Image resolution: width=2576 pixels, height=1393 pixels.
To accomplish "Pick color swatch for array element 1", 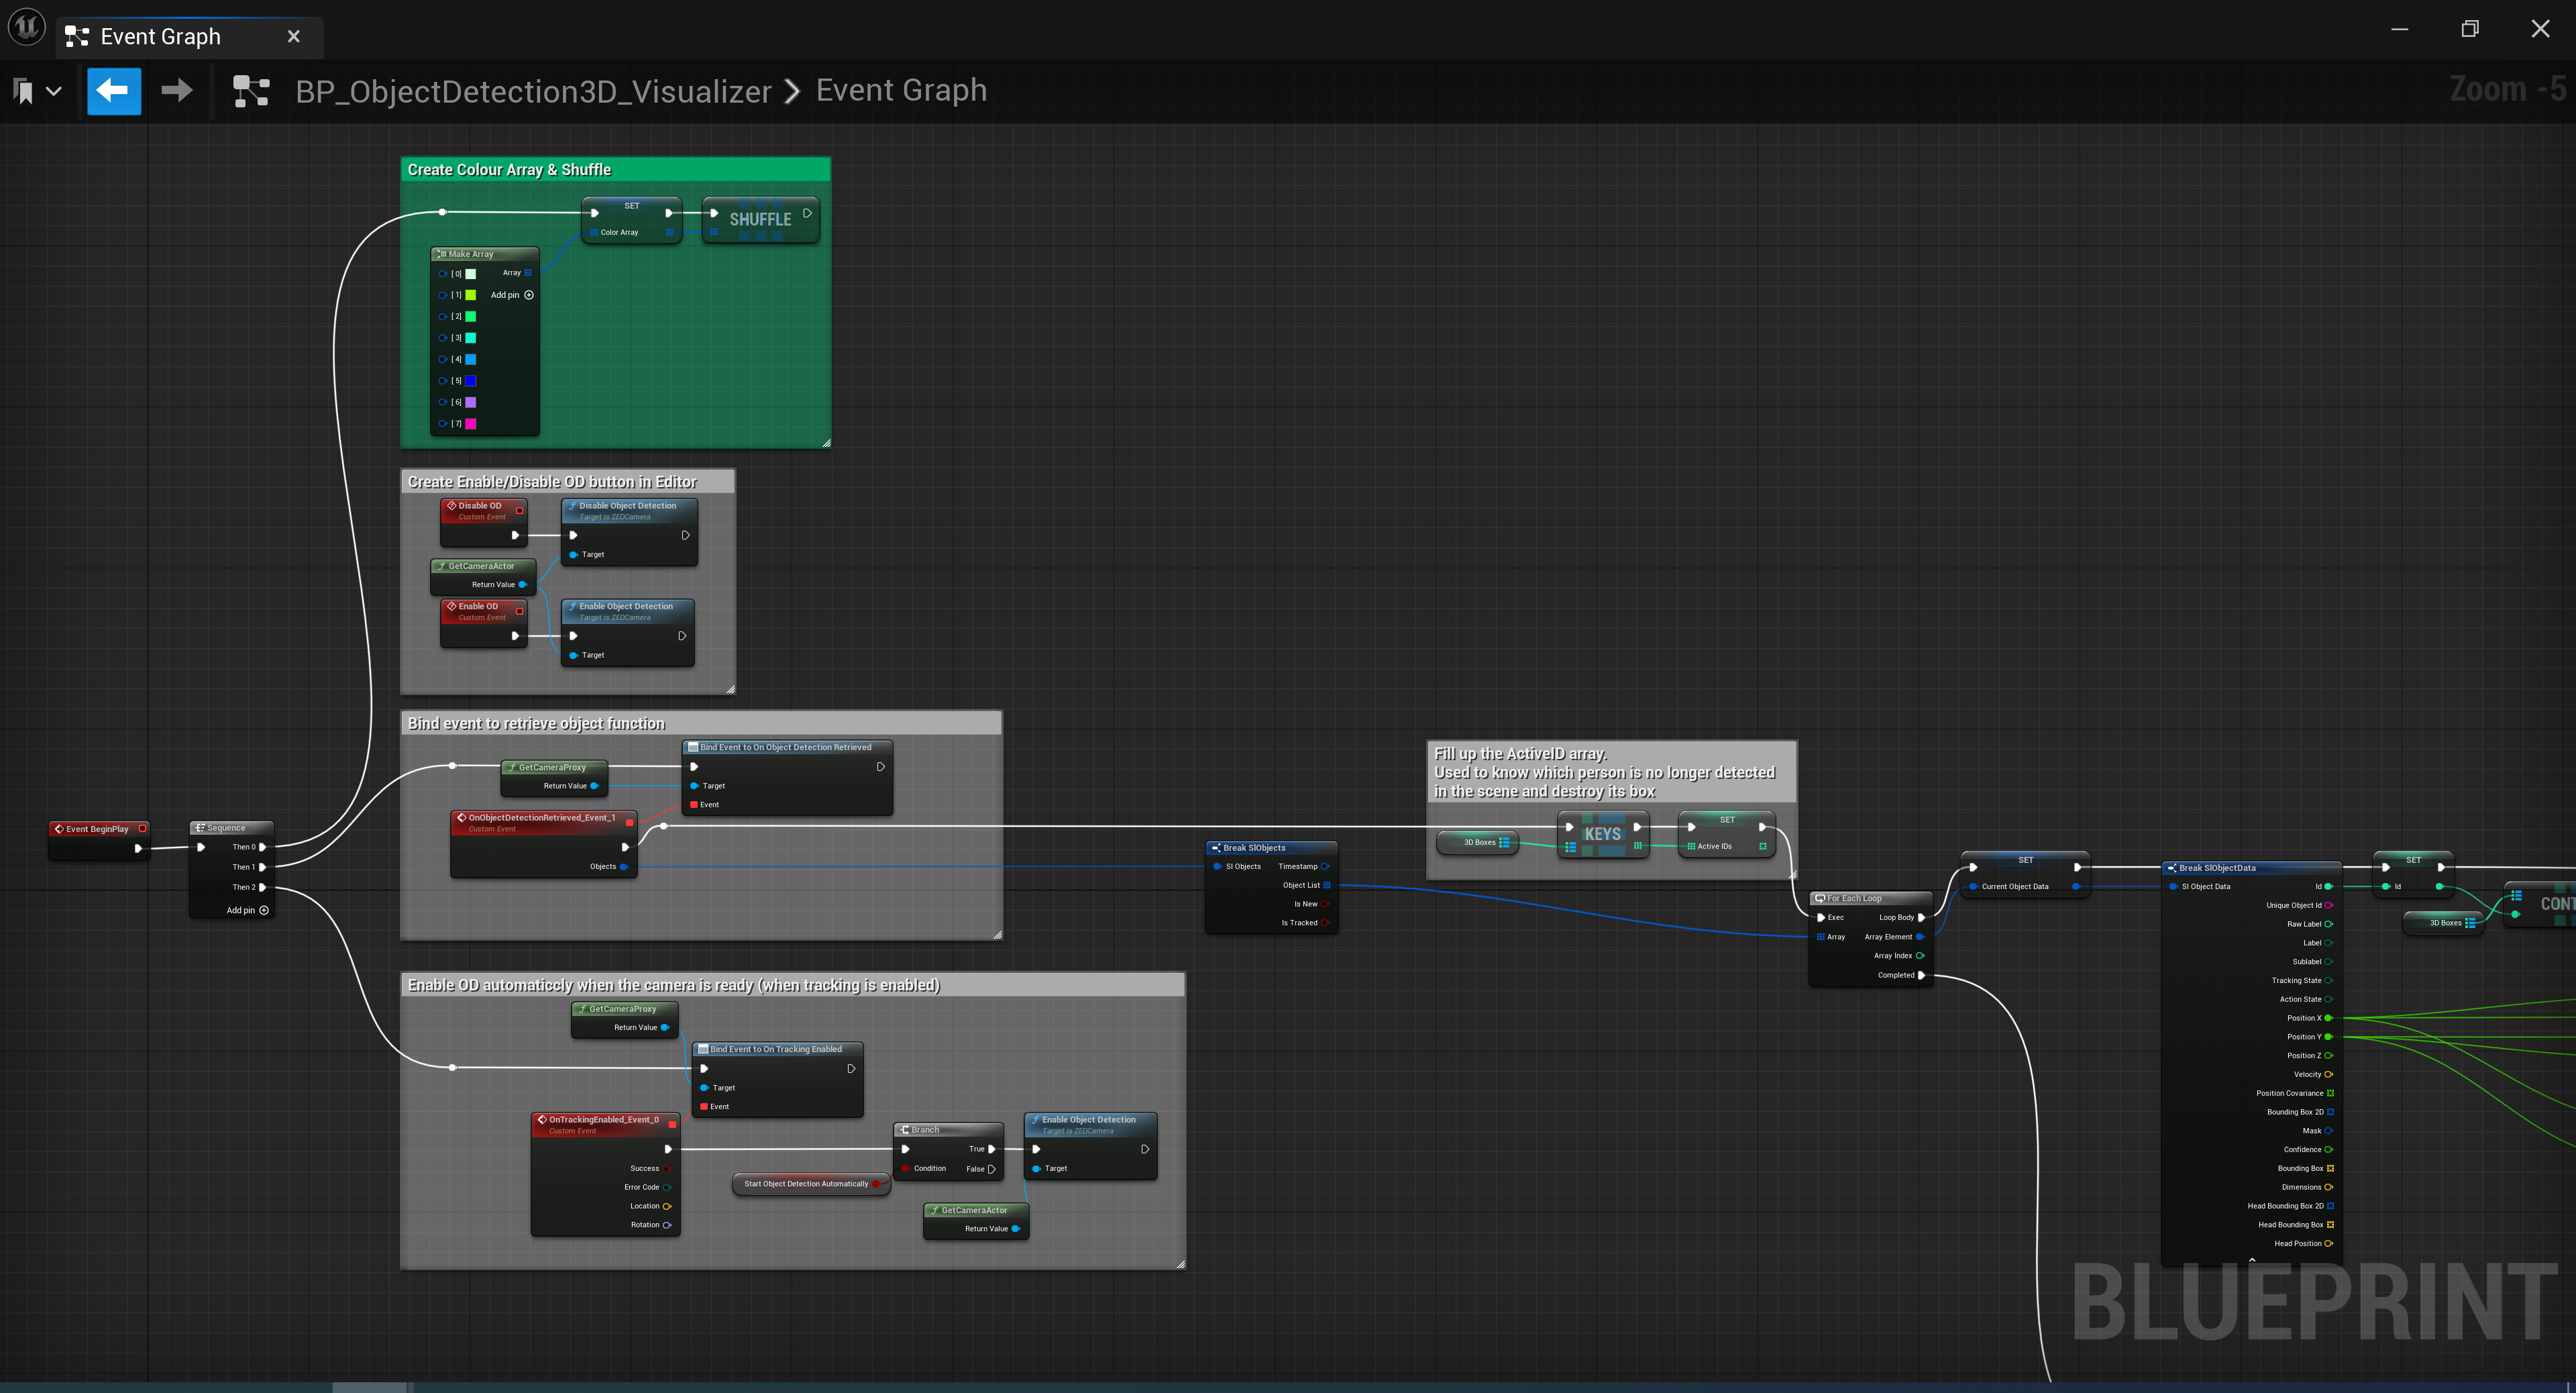I will pyautogui.click(x=471, y=295).
